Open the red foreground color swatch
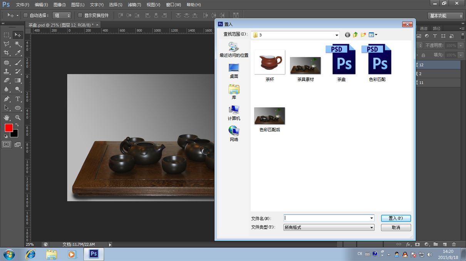Screen dimensions: 466x261 [x=9, y=128]
